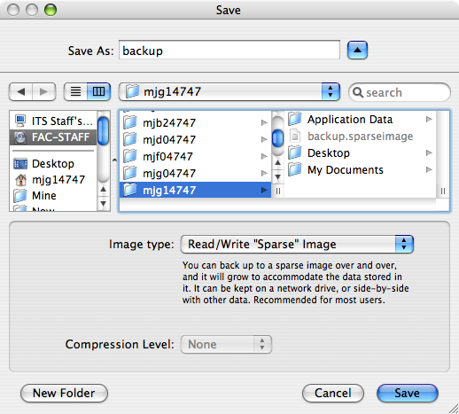Collapse the file browser with the blue arrow button

(x=357, y=51)
